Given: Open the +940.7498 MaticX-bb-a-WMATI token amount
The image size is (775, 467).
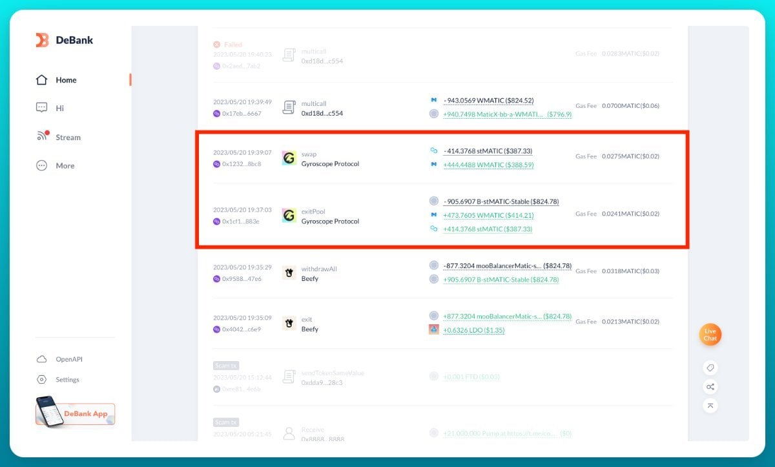Looking at the screenshot, I should pyautogui.click(x=507, y=114).
